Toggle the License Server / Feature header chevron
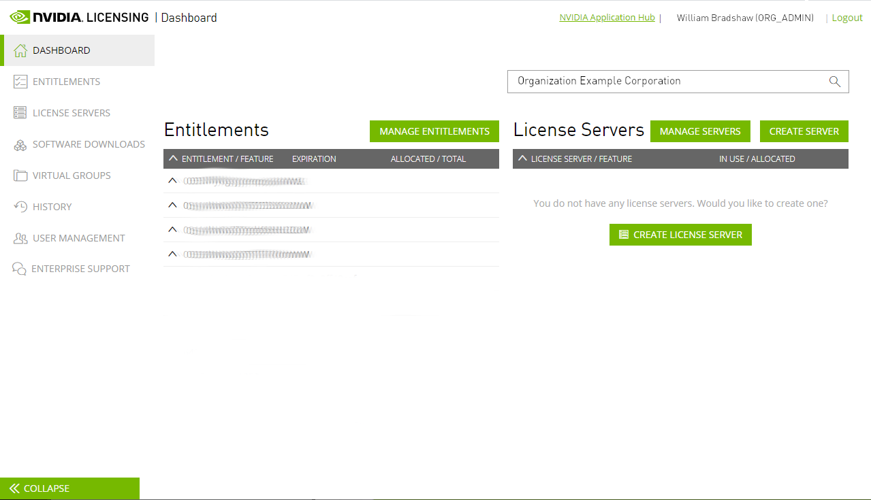Viewport: 871px width, 500px height. pos(522,159)
